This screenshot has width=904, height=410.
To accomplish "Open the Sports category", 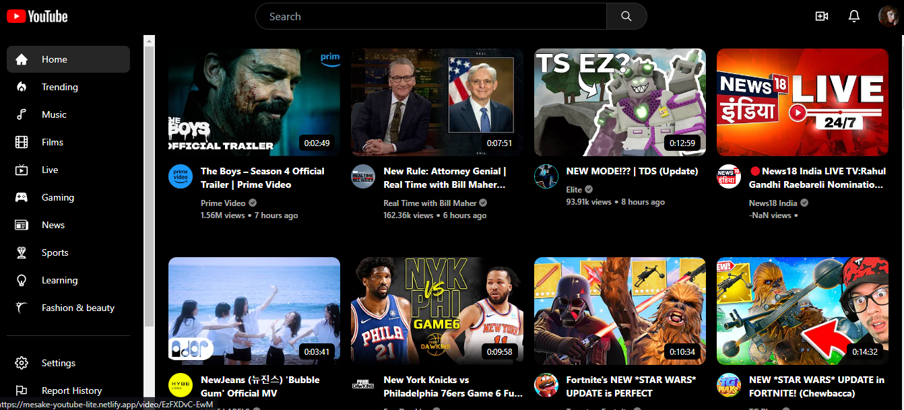I will pos(68,252).
